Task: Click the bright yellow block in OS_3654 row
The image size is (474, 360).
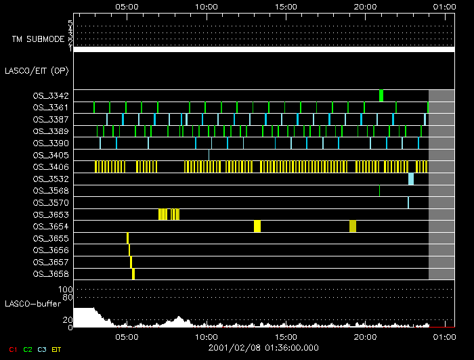Action: (257, 226)
